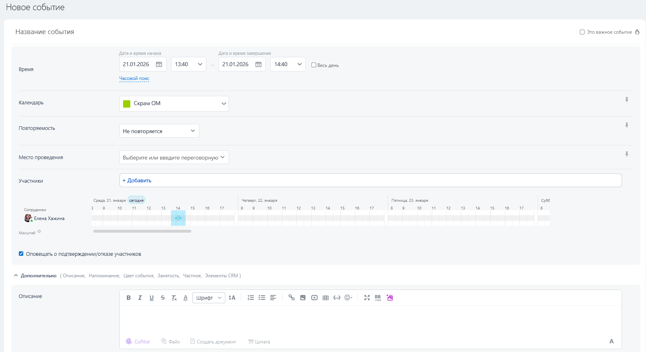Screen dimensions: 646x352
Task: Click the planner horizontal scrollbar
Action: (142, 231)
